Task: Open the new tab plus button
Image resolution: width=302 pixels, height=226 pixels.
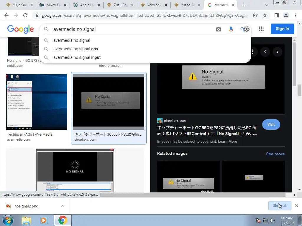Action: tap(244, 5)
